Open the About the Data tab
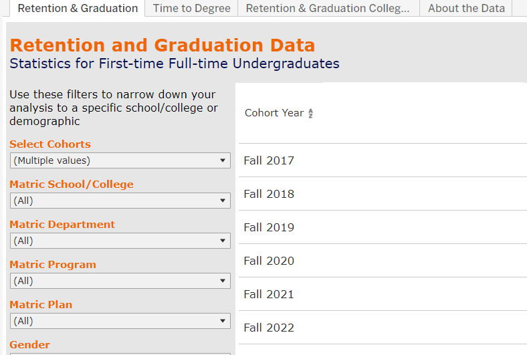 [466, 9]
